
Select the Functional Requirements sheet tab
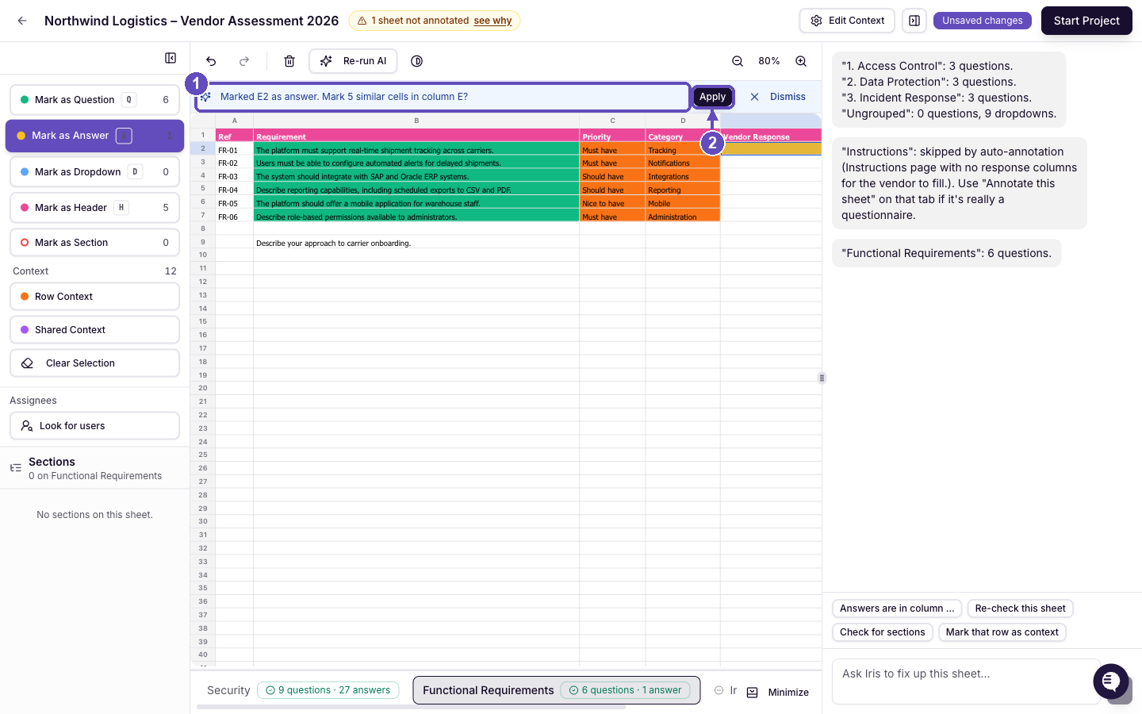tap(556, 690)
